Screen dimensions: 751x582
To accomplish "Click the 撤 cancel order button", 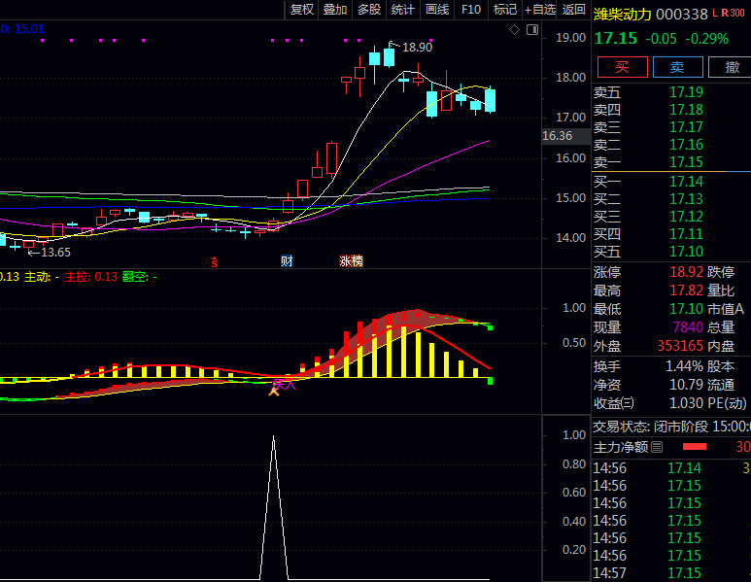I will point(731,67).
